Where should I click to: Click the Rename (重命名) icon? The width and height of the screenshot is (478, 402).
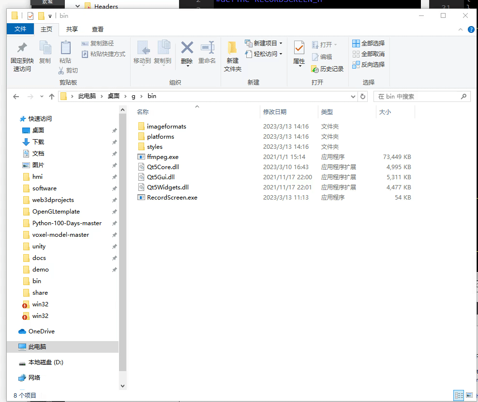[x=207, y=47]
